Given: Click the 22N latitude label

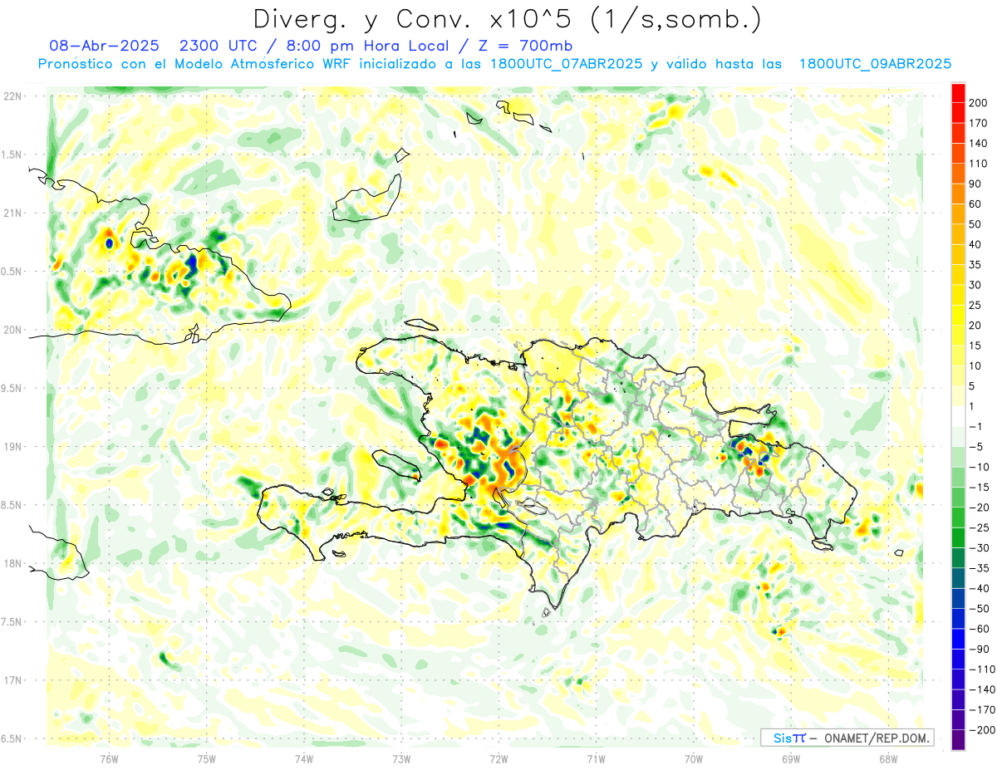Looking at the screenshot, I should (x=12, y=96).
